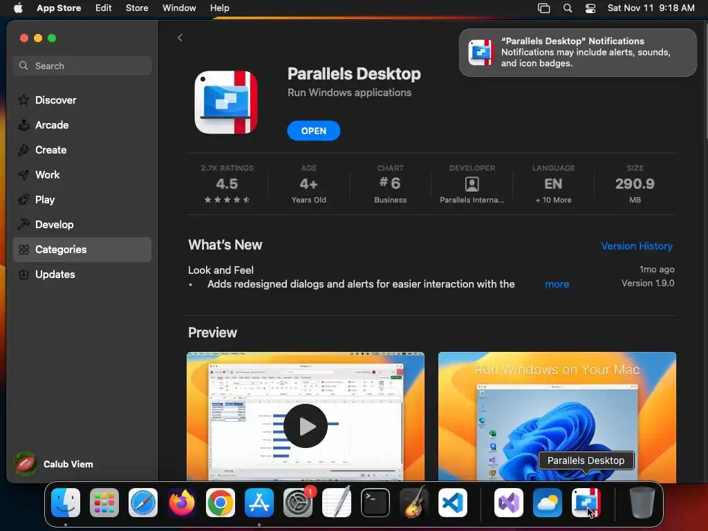Launch Visual Studio from the Dock

tap(509, 503)
